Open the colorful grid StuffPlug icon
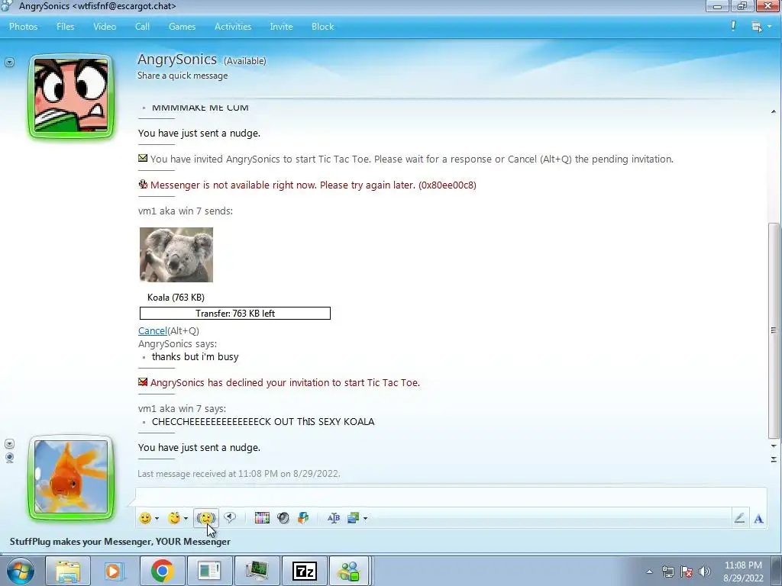The width and height of the screenshot is (782, 586). pos(262,518)
